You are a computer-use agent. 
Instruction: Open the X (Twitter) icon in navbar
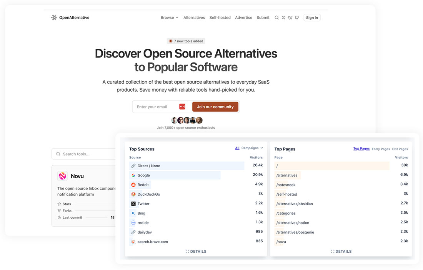pos(283,18)
